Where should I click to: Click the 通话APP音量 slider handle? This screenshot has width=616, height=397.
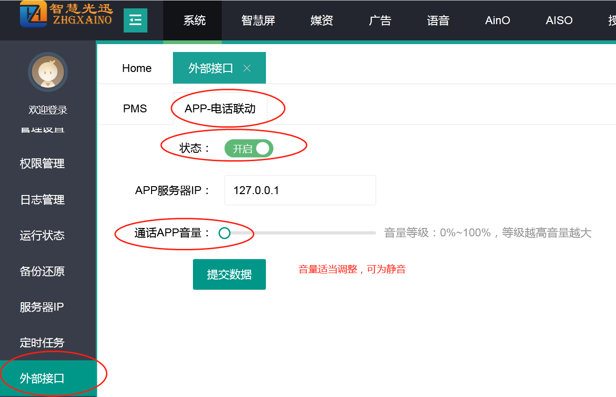point(225,233)
